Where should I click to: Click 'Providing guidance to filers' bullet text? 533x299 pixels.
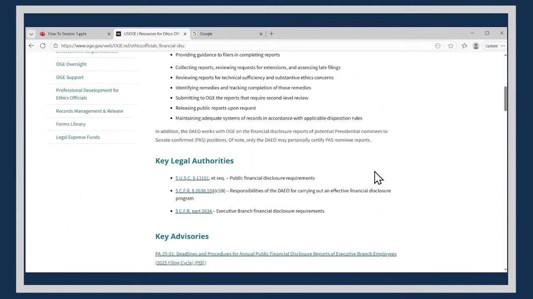[227, 55]
